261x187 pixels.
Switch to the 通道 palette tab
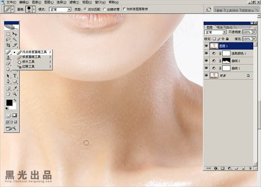(220, 27)
